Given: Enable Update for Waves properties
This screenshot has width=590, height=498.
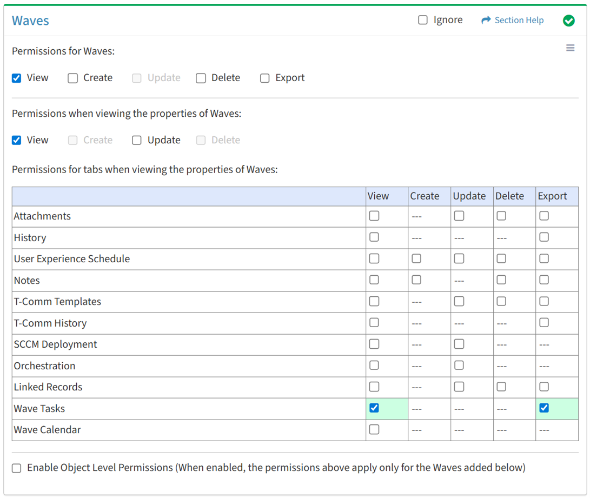Looking at the screenshot, I should point(137,140).
